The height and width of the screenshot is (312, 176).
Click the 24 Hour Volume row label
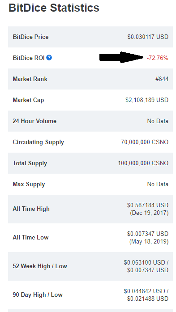pos(34,121)
